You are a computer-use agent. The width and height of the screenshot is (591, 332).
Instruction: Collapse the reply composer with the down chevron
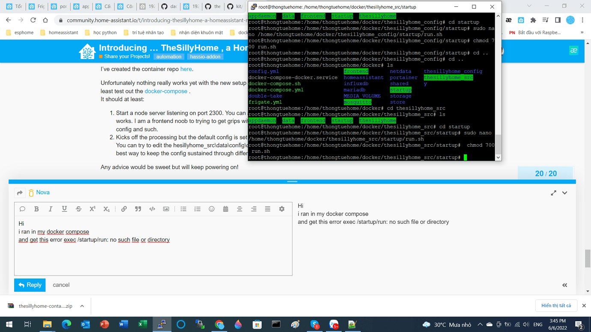[564, 193]
